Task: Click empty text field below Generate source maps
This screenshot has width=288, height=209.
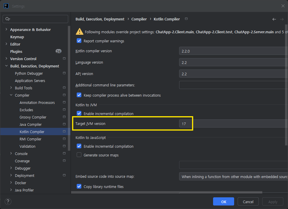Action: pos(233,165)
